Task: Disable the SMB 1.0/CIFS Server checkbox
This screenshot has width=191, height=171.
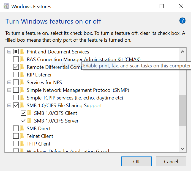Action: point(23,121)
